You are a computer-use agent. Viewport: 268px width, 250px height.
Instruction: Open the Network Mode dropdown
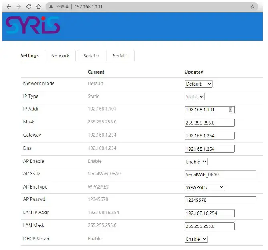click(x=198, y=84)
